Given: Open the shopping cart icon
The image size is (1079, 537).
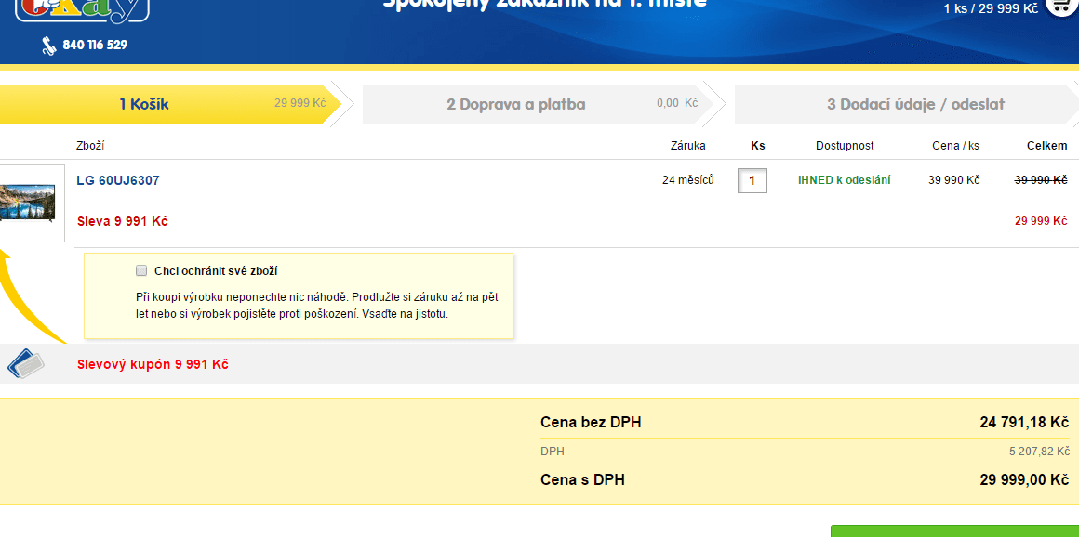Looking at the screenshot, I should (x=1062, y=7).
